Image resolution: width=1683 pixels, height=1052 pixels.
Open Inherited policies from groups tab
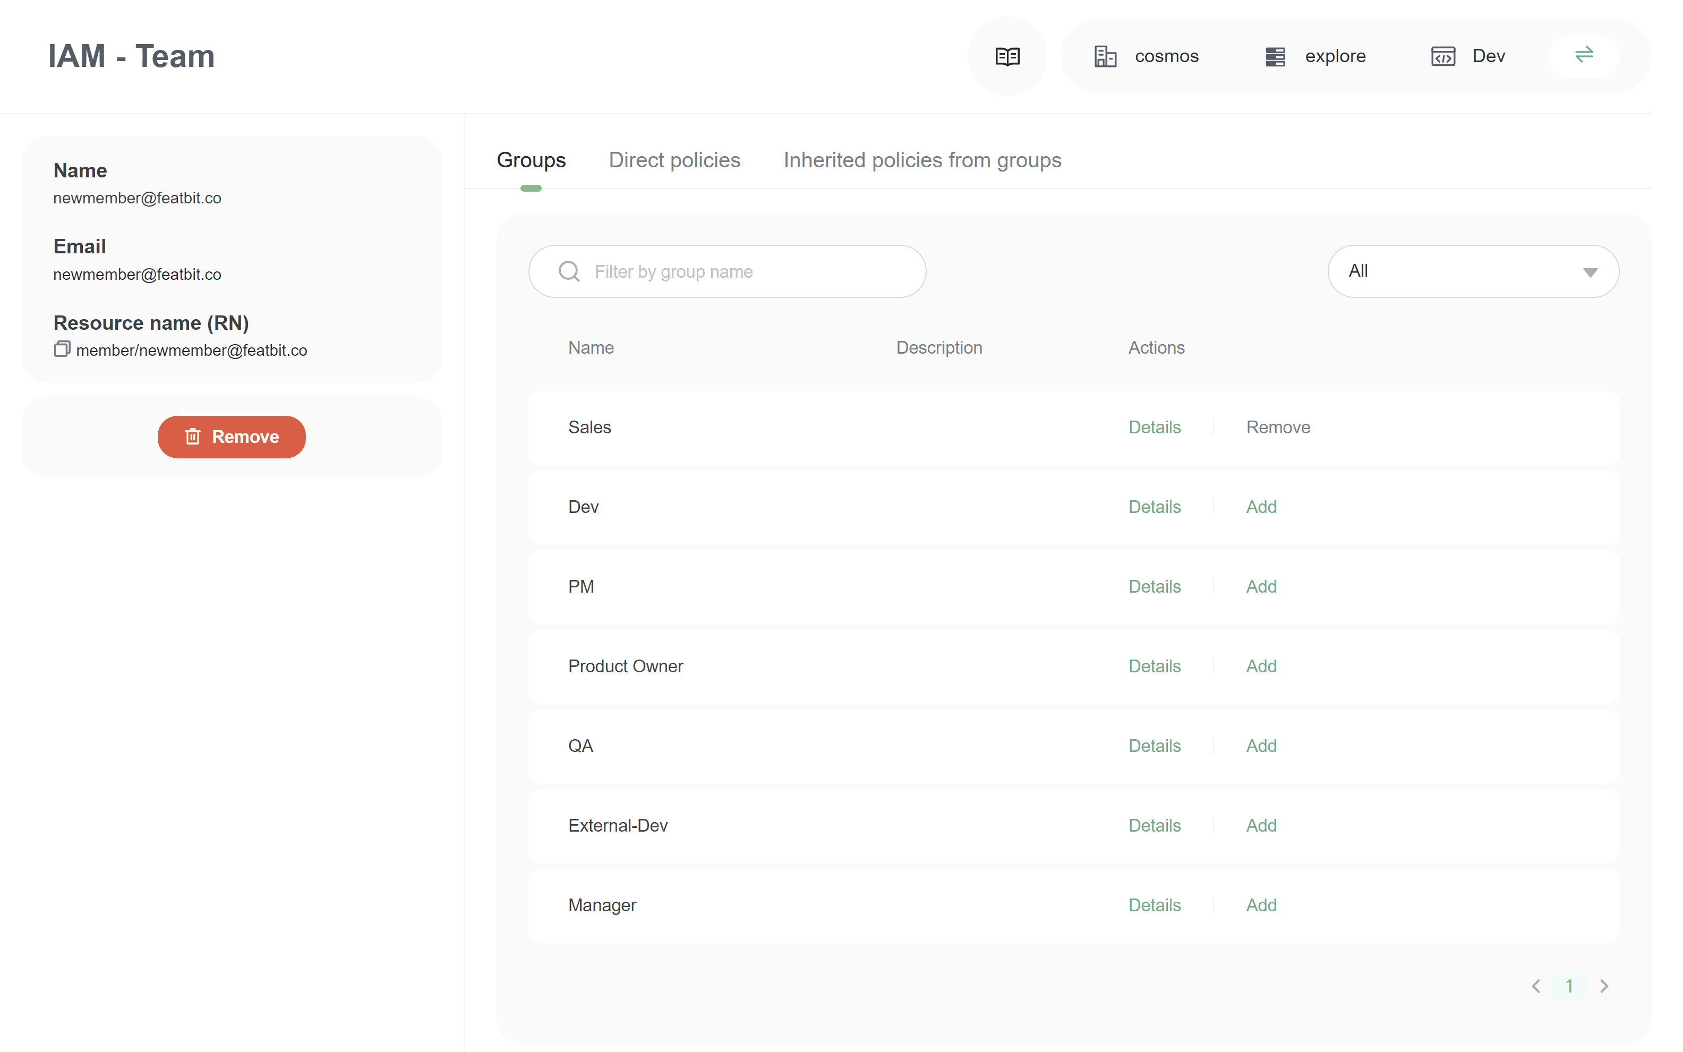[921, 160]
